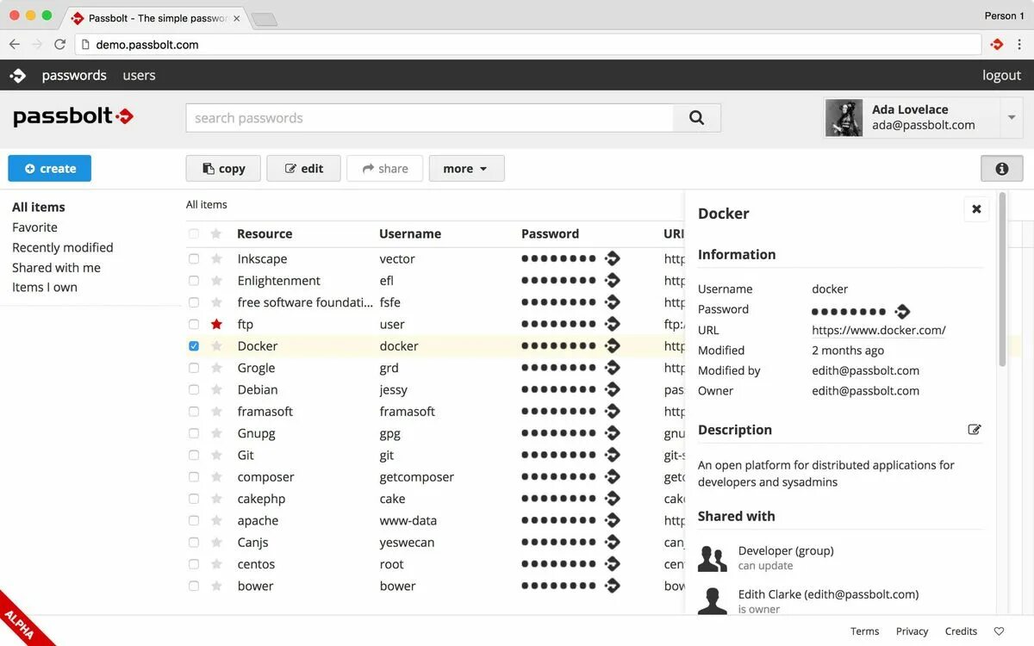Edit the Docker description pencil icon

(975, 429)
